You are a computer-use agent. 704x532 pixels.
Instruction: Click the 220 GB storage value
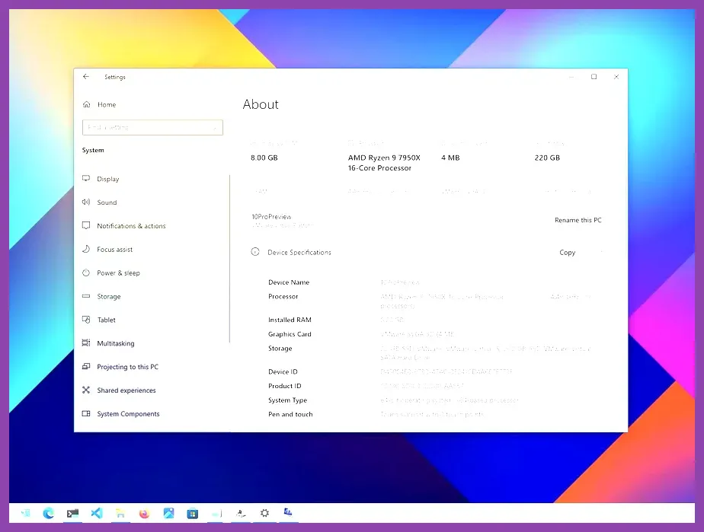(x=547, y=158)
